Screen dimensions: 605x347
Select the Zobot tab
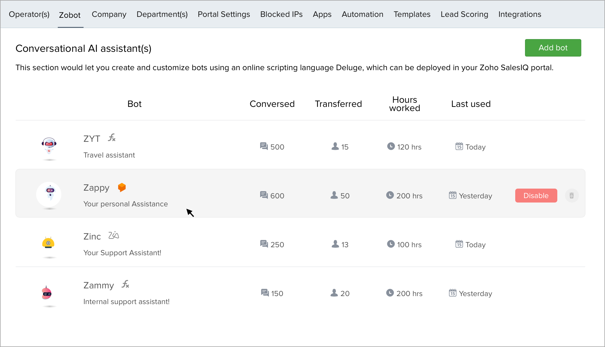[x=70, y=15]
